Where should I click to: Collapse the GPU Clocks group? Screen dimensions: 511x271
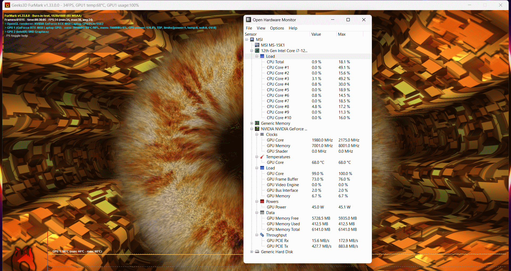(257, 135)
